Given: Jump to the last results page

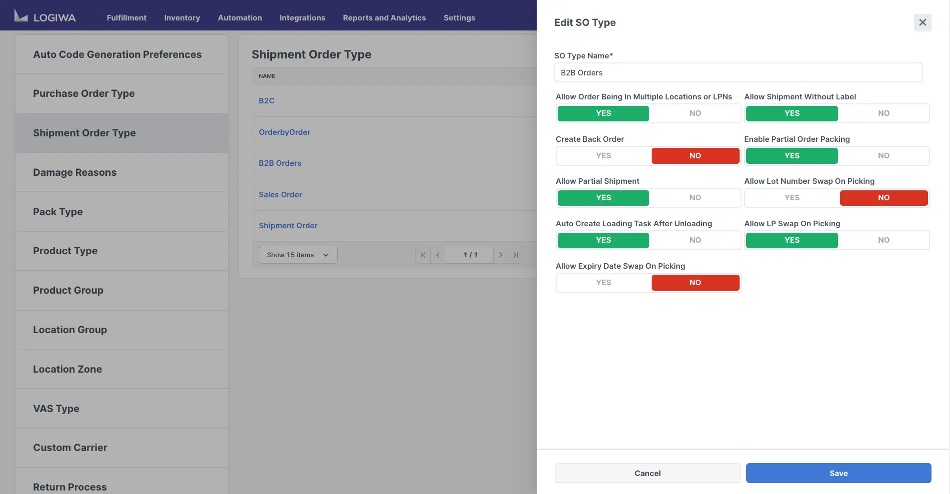Looking at the screenshot, I should [515, 255].
